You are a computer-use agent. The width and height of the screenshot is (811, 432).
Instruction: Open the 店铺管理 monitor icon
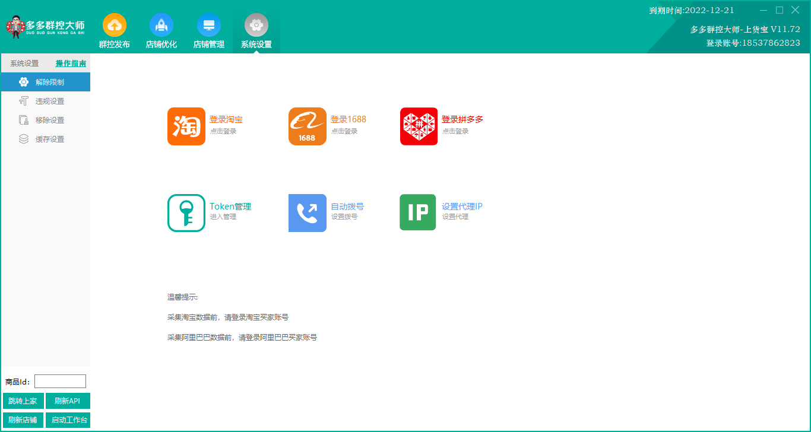[x=208, y=25]
